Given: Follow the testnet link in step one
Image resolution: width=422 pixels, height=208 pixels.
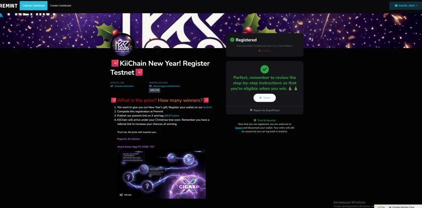Looking at the screenshot, I should tap(208, 107).
